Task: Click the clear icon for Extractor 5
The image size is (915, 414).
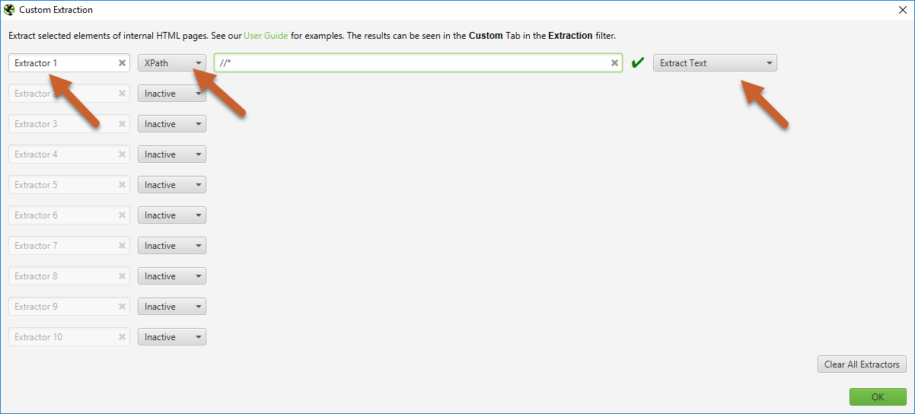Action: click(122, 185)
